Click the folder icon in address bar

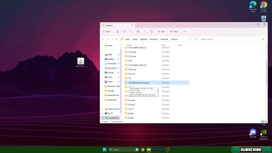point(122,39)
